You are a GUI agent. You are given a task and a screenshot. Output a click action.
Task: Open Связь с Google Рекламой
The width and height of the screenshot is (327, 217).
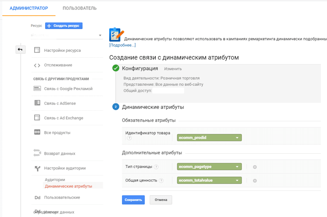coord(68,89)
